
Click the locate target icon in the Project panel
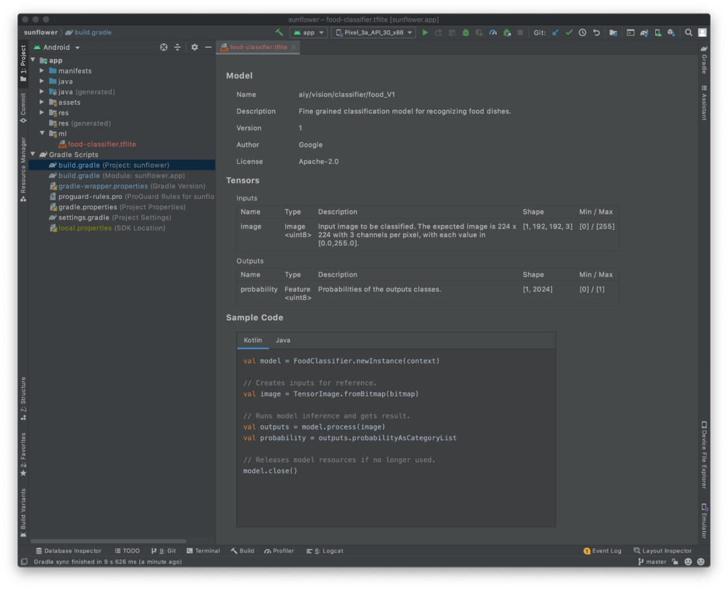[164, 47]
